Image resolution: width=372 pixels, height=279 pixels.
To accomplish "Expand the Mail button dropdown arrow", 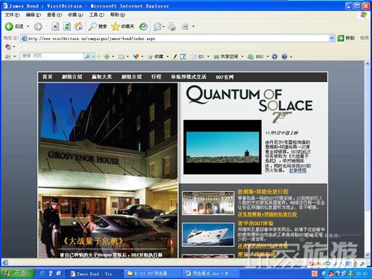I will click(164, 27).
